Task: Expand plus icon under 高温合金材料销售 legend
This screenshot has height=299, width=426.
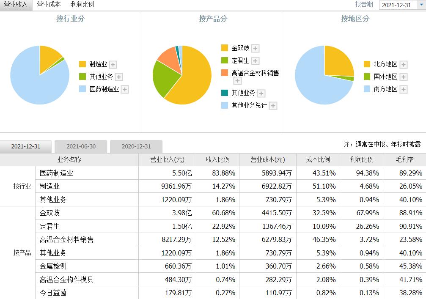Action: (x=237, y=81)
